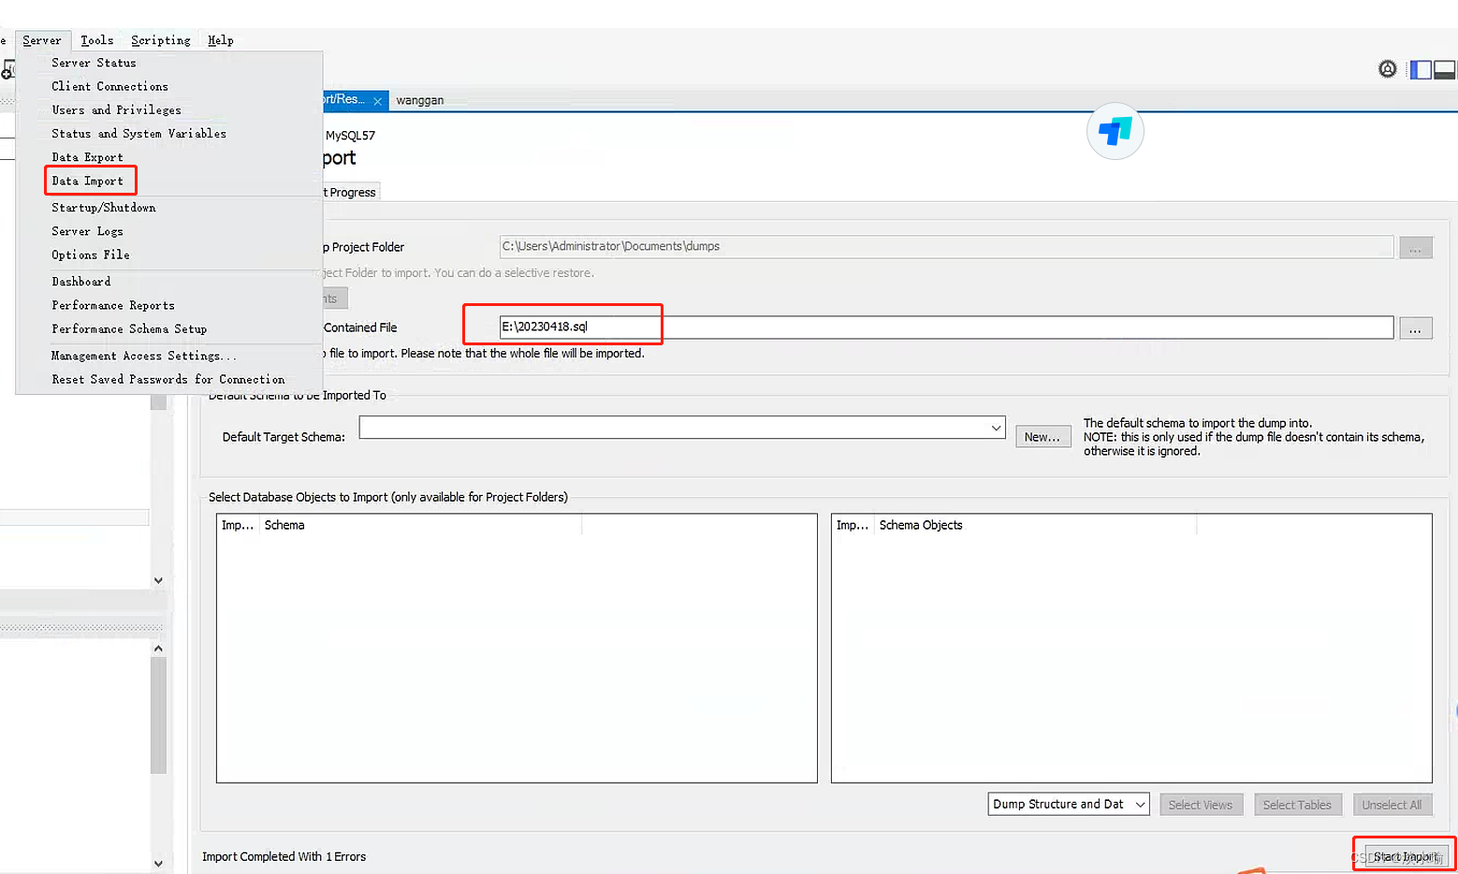Screen dimensions: 1458x874
Task: Close the Import/Restore tab with its x
Action: (x=378, y=101)
